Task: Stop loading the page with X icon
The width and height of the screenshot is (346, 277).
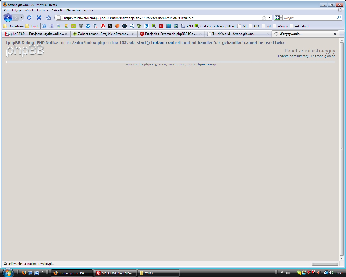Action: (39, 18)
